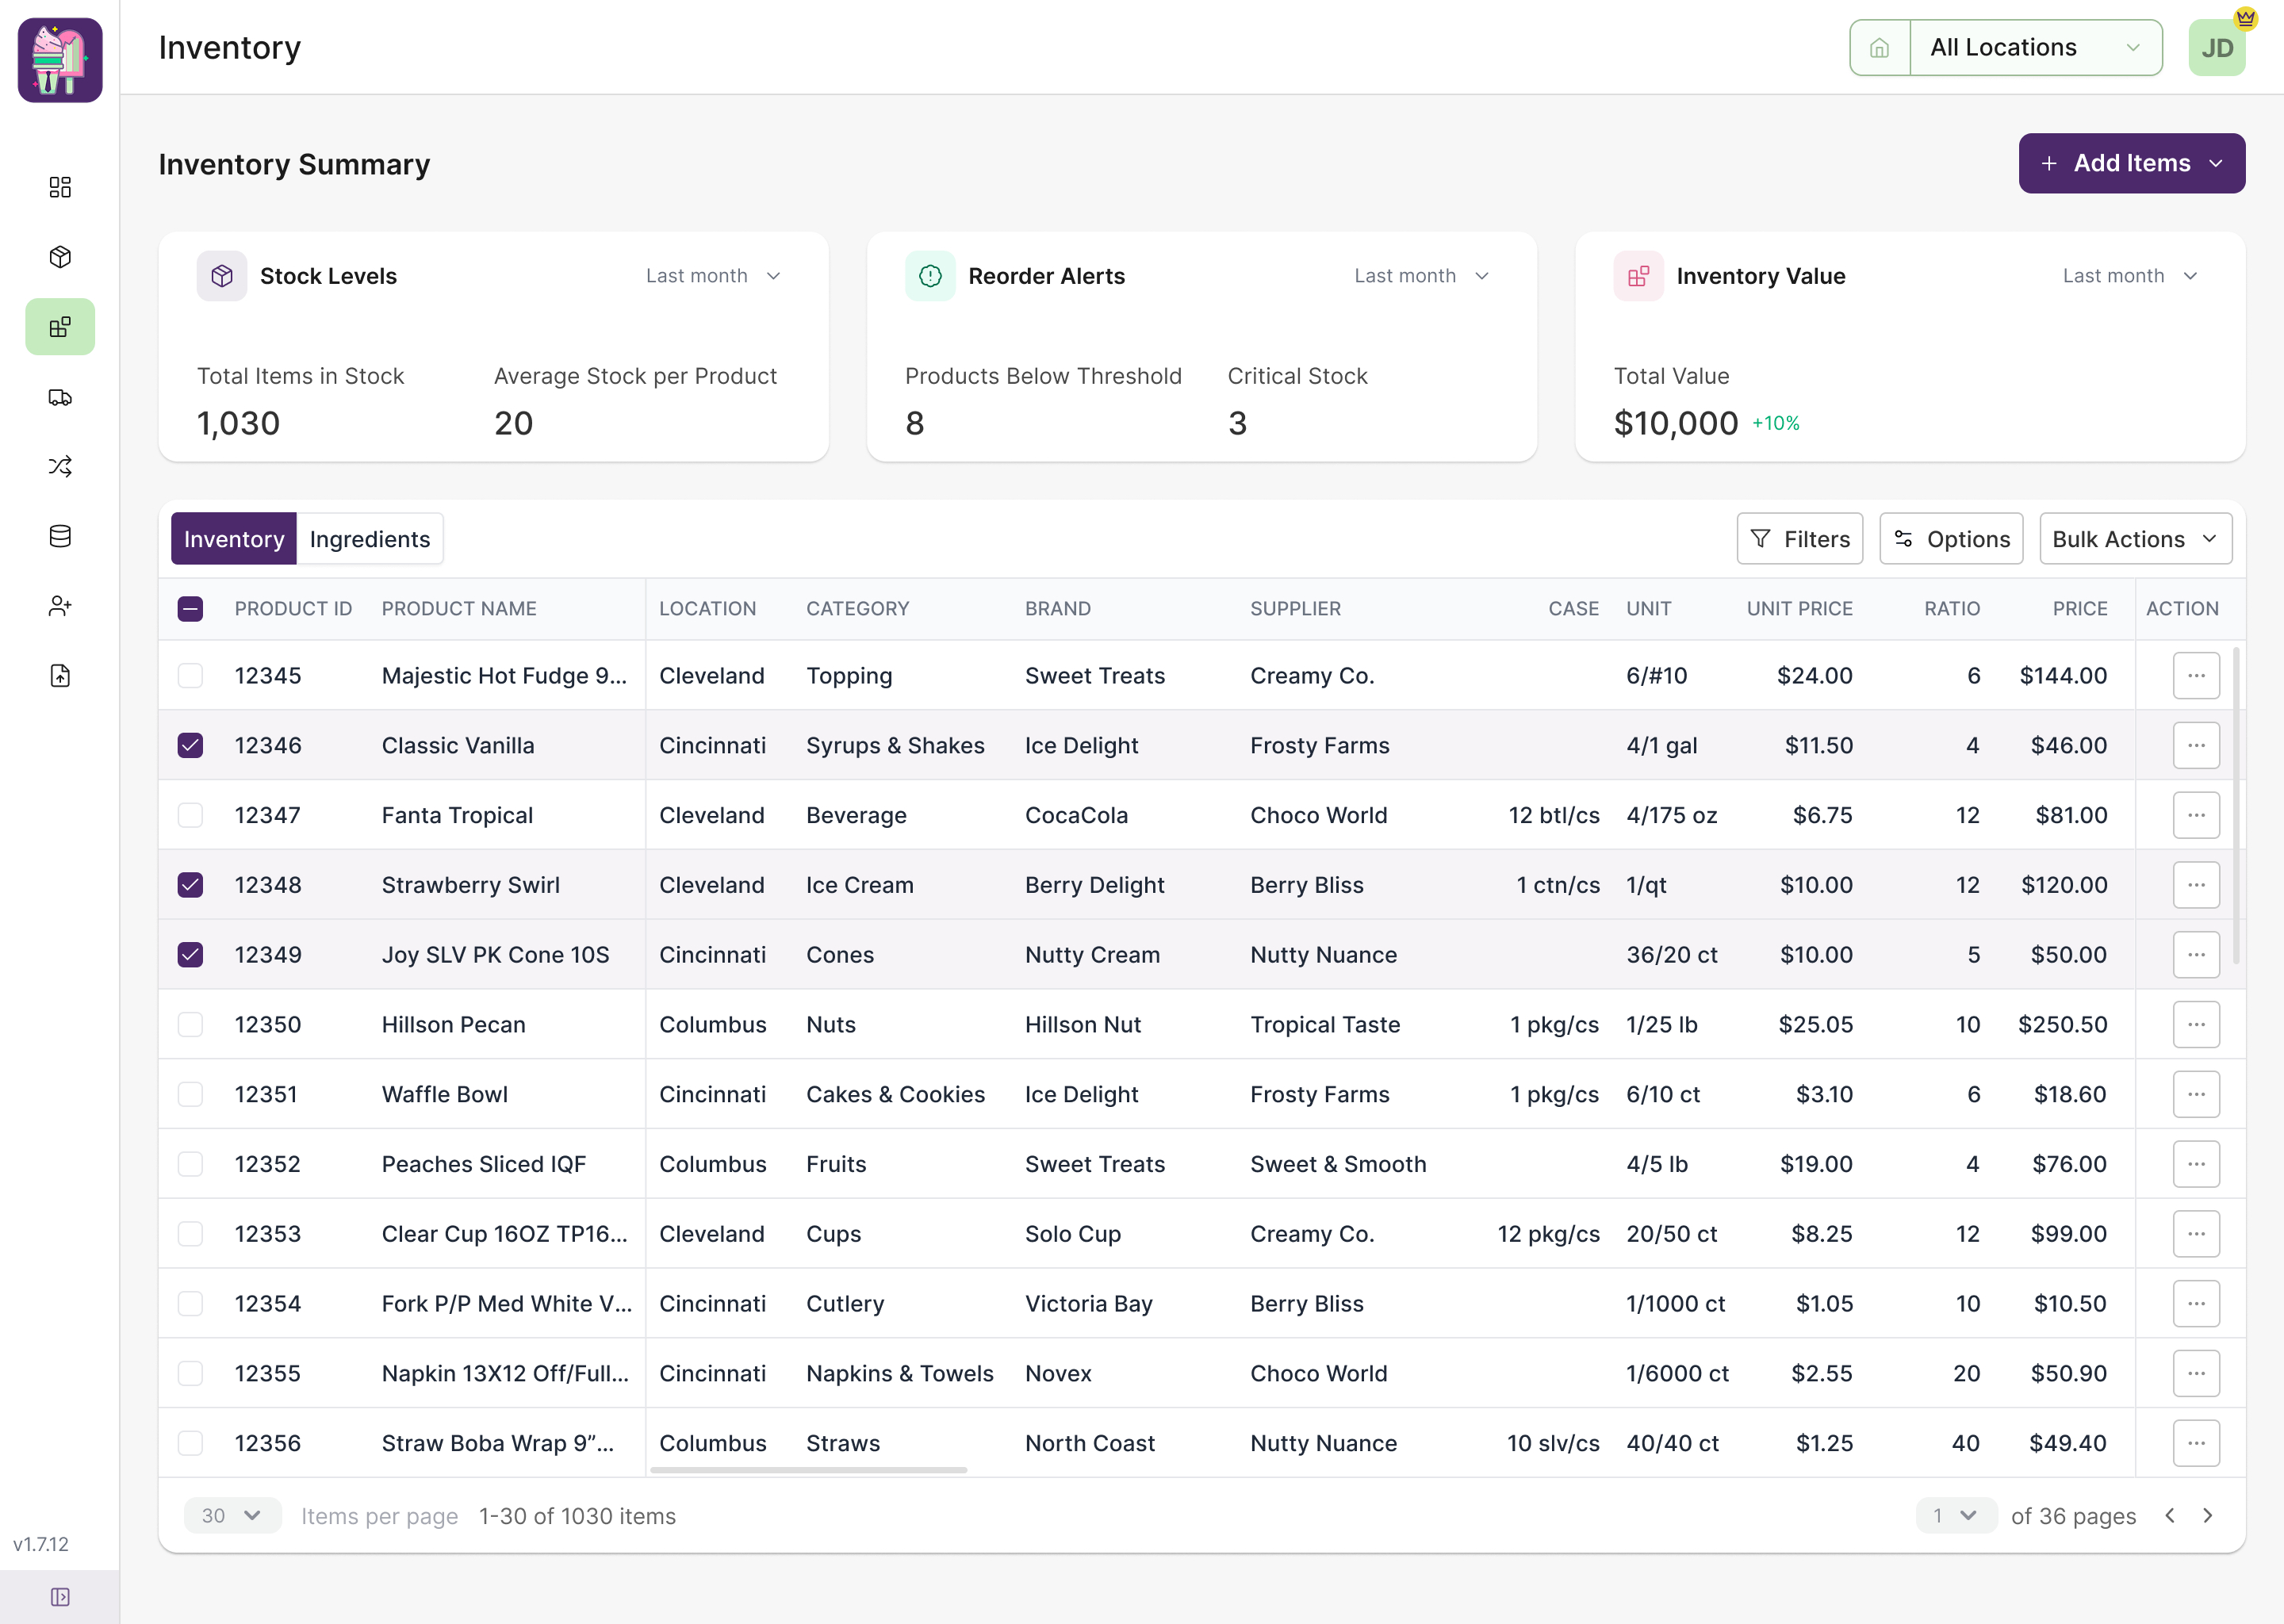Click the Clear Cup 16OZ product name
The image size is (2284, 1624).
tap(504, 1234)
